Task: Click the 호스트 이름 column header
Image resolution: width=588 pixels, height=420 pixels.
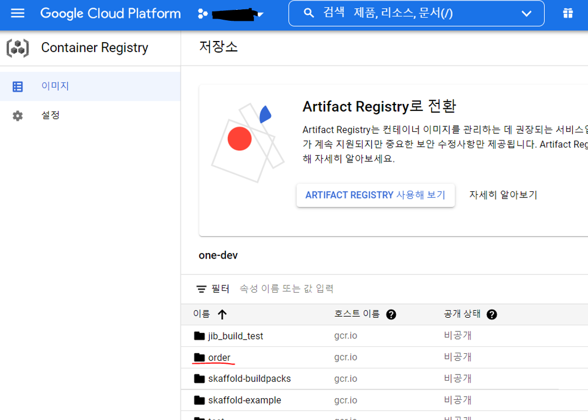Action: 356,313
